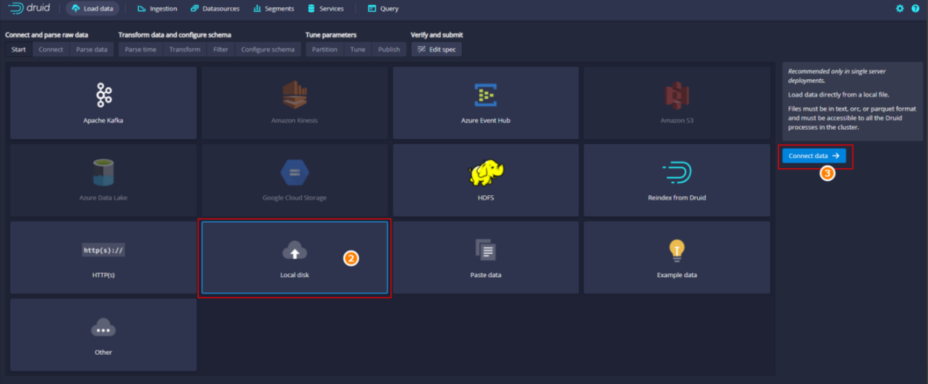Select the HDFS elephant icon
The width and height of the screenshot is (928, 384).
click(x=485, y=173)
